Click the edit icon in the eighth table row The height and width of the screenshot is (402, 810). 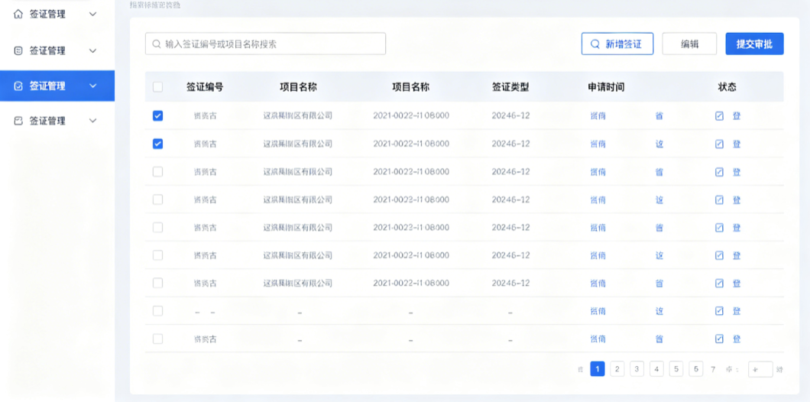(x=719, y=311)
